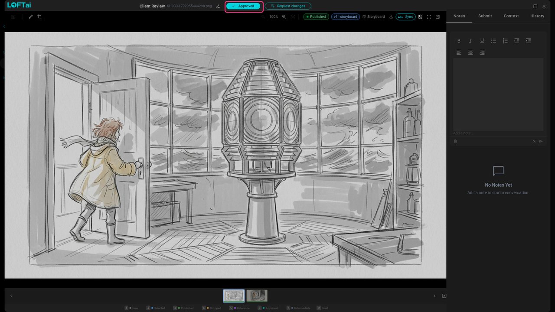This screenshot has width=555, height=312.
Task: Download the current image
Action: point(391,17)
